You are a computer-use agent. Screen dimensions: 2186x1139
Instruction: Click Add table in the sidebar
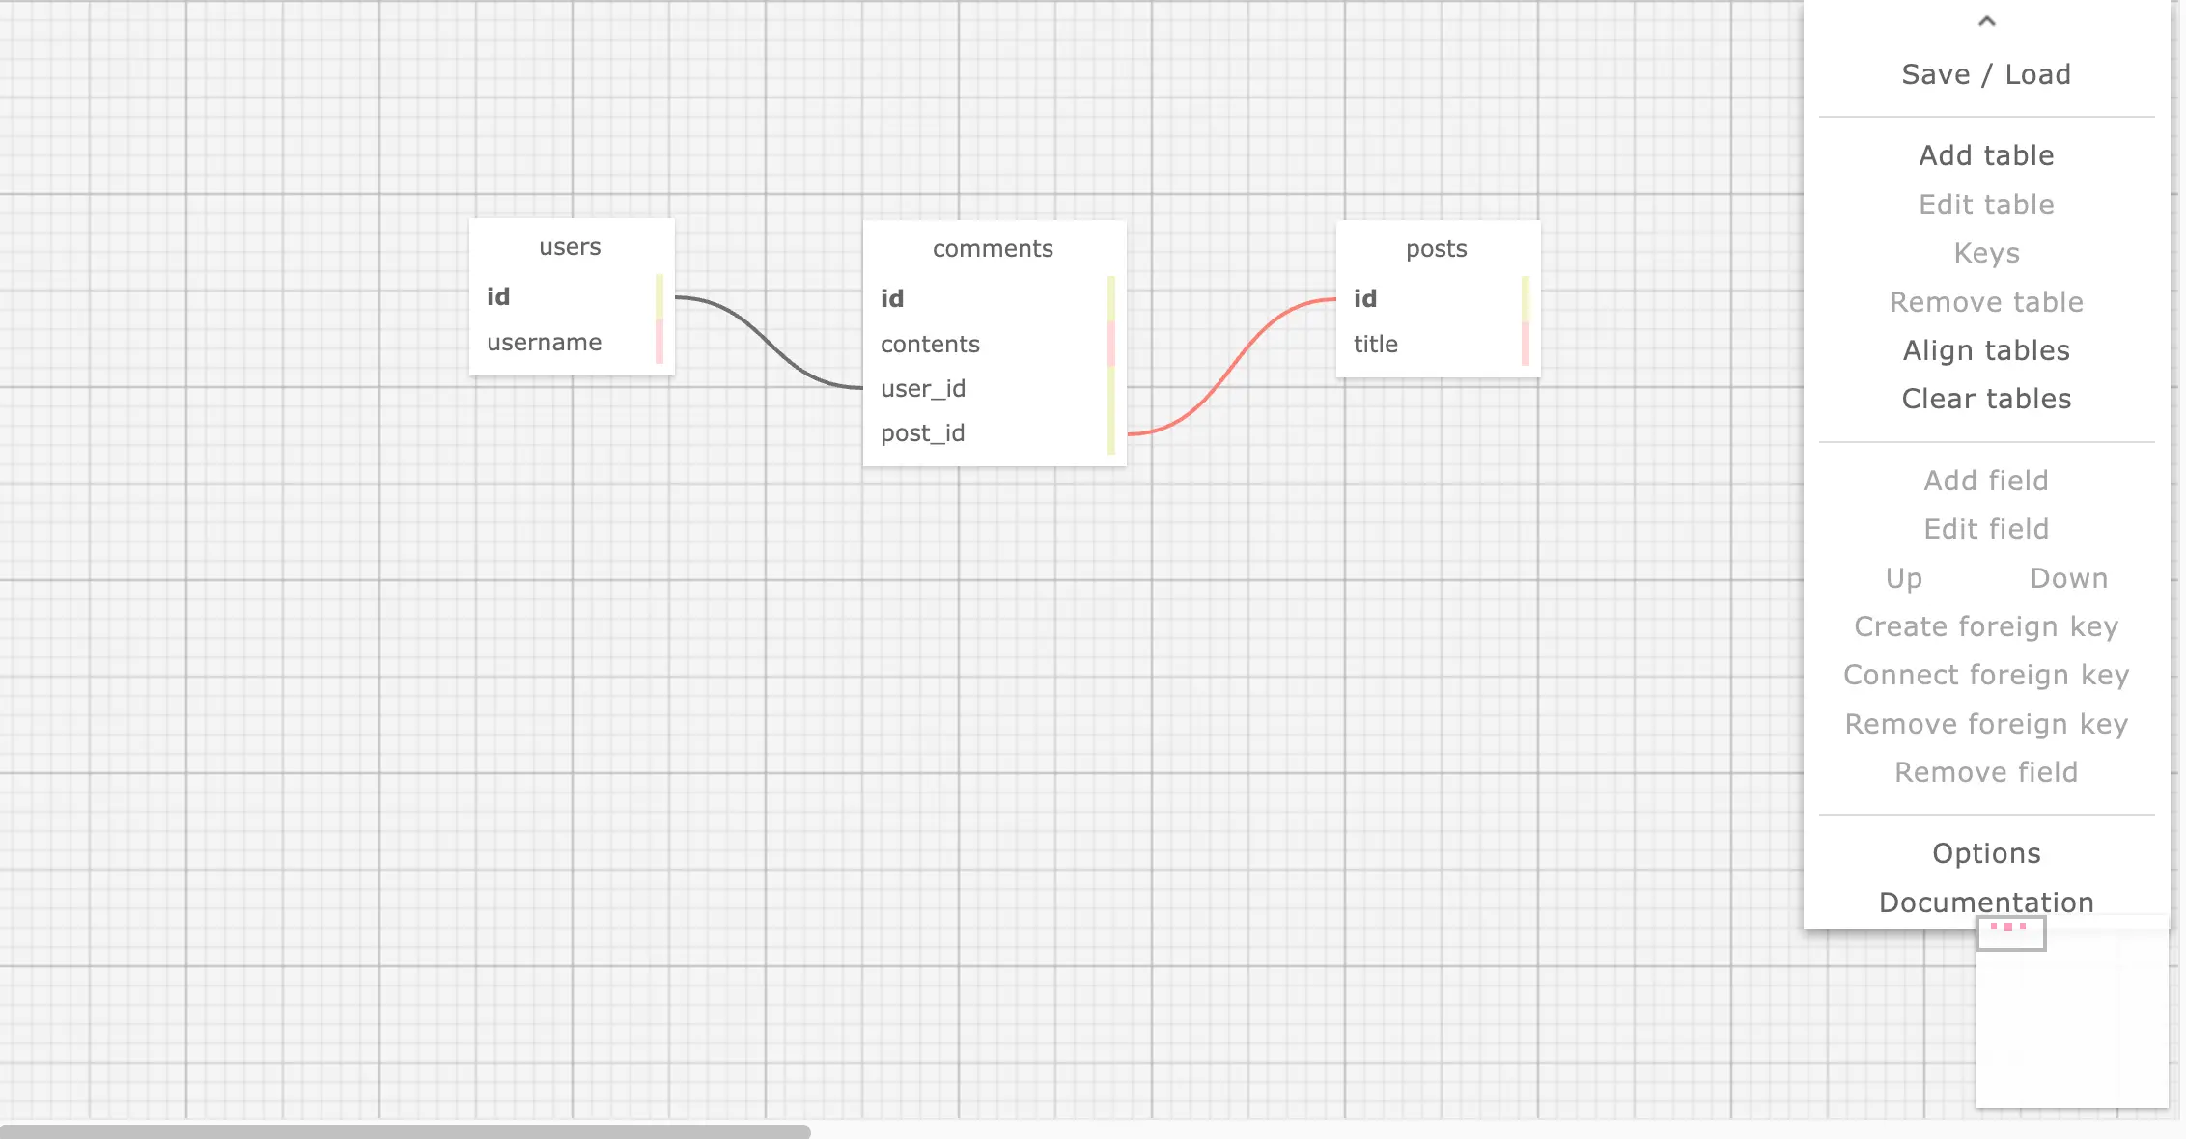click(x=1986, y=155)
